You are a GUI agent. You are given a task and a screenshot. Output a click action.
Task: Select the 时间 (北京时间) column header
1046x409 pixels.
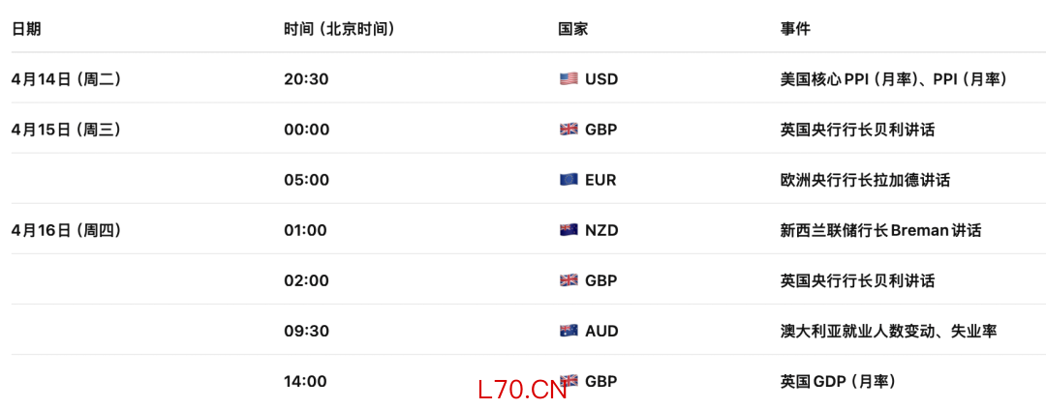(339, 29)
